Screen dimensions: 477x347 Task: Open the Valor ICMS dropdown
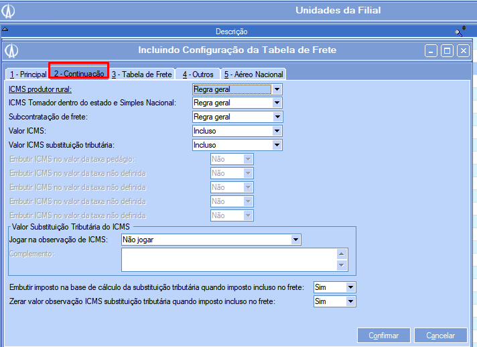tap(277, 131)
